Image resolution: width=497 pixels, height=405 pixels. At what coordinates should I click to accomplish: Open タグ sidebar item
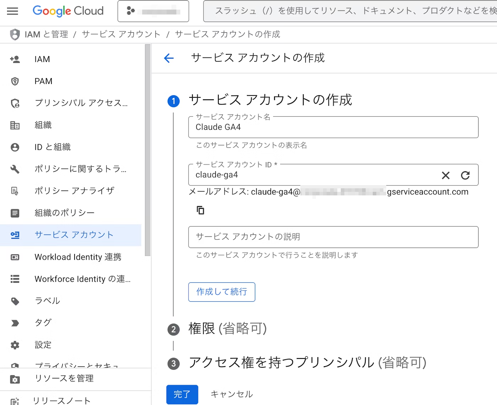(x=43, y=323)
